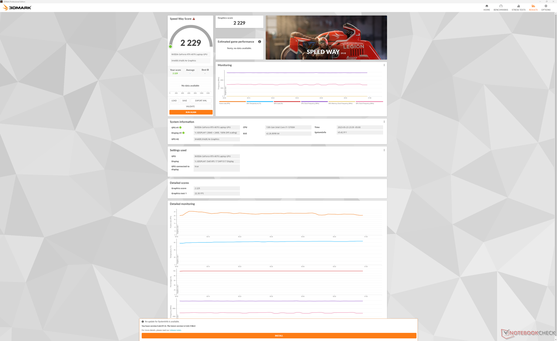This screenshot has width=557, height=341.
Task: Switch to the Results tab
Action: [x=533, y=8]
